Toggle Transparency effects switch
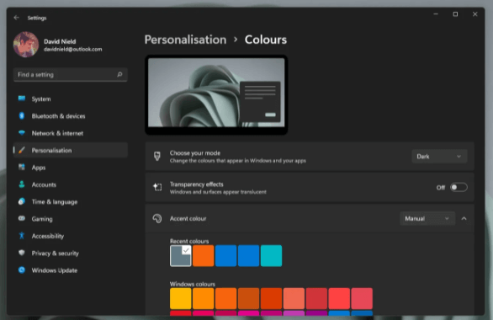Viewport: 493px width, 320px height. click(459, 187)
